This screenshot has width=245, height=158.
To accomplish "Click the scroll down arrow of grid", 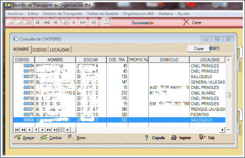I will (x=228, y=130).
